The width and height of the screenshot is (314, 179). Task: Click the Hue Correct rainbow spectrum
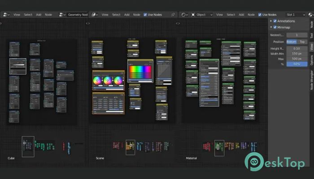(140, 72)
